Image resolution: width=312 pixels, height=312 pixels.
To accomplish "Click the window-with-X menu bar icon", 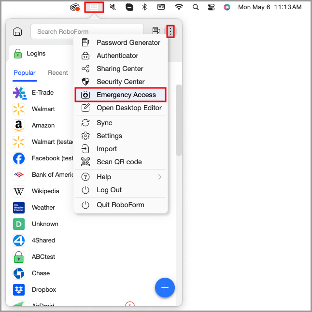I will pos(161,7).
